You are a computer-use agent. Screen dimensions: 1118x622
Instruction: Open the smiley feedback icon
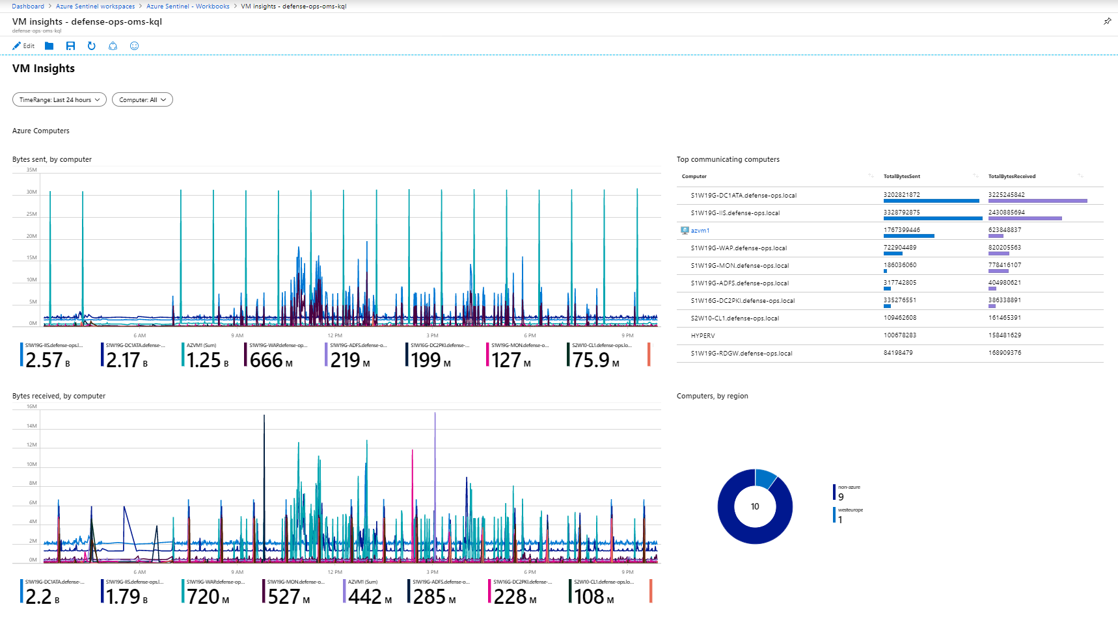[x=134, y=46]
